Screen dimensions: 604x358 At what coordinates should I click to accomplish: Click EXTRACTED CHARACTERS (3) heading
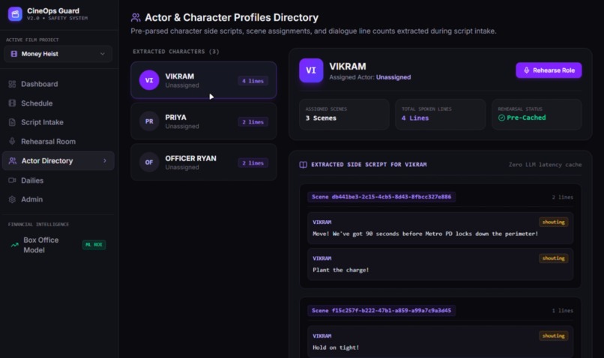pyautogui.click(x=175, y=52)
